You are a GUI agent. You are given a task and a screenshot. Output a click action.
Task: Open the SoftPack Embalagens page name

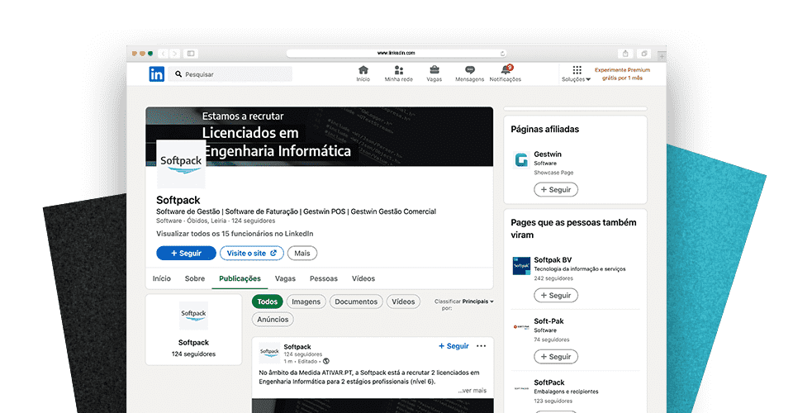pyautogui.click(x=549, y=382)
